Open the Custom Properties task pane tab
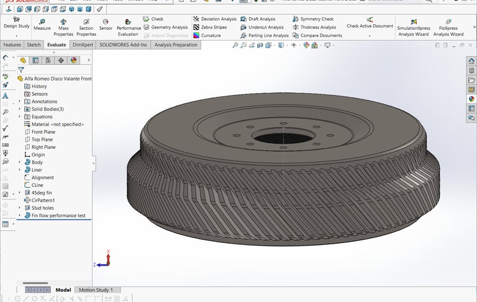This screenshot has width=477, height=302. point(471,109)
